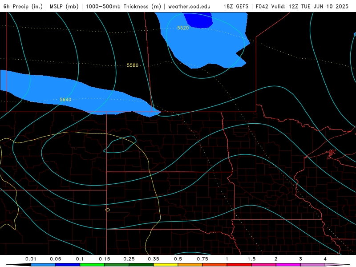Select the orange 0.5–0.75 legend swatch
The image size is (356, 267).
pos(190,265)
